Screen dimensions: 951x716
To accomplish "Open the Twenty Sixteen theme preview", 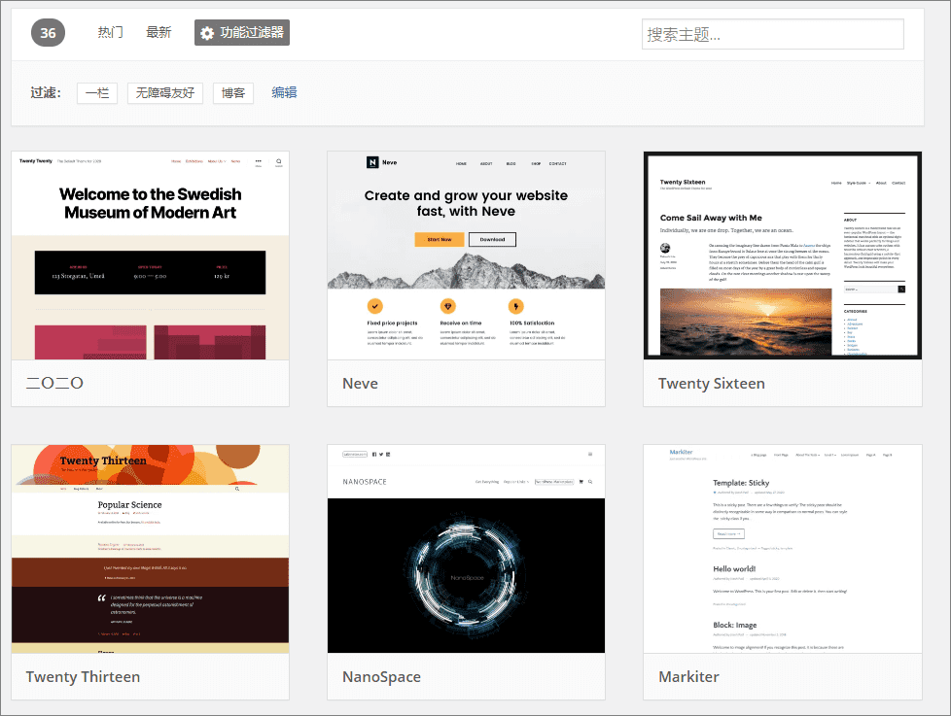I will coord(783,256).
